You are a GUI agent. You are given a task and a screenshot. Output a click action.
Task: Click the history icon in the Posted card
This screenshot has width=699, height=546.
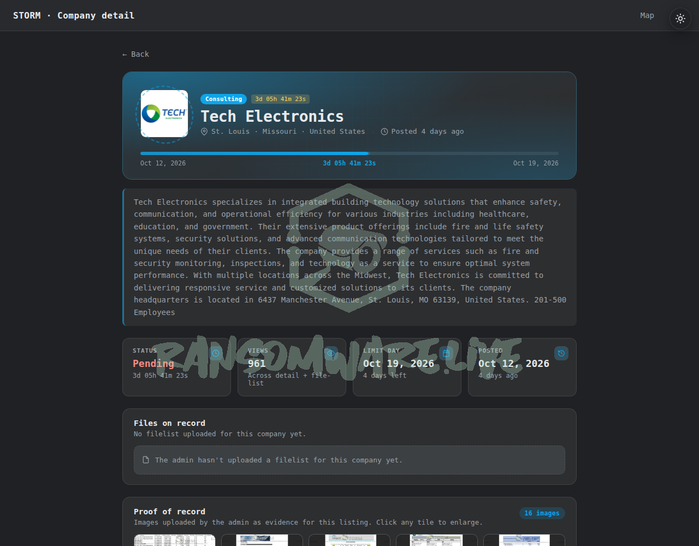(x=561, y=353)
